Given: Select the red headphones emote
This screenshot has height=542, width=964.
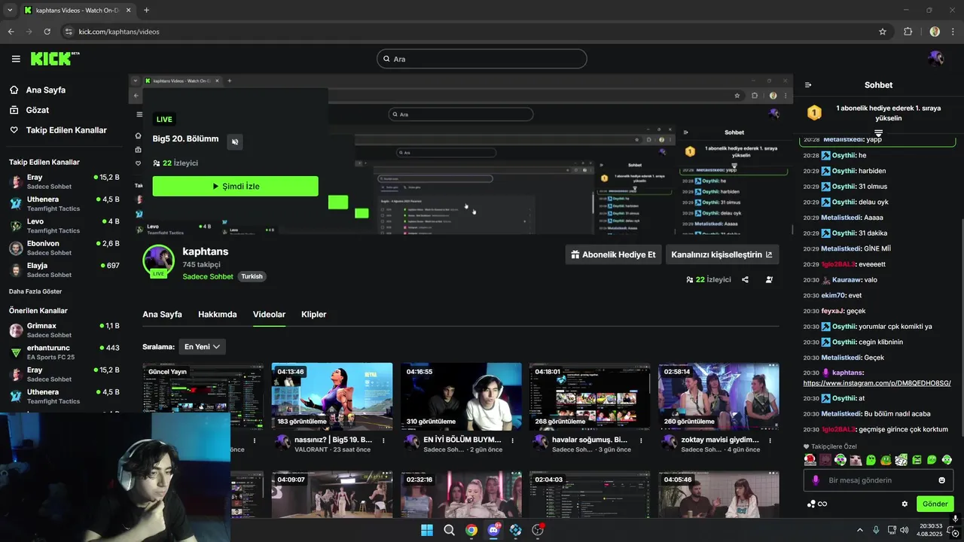Looking at the screenshot, I should point(810,460).
